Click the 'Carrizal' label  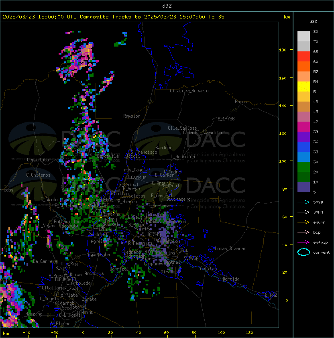(119, 269)
